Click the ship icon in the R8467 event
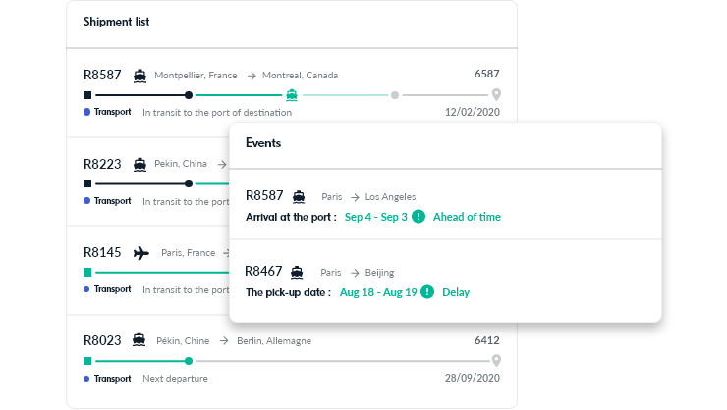 pyautogui.click(x=297, y=272)
